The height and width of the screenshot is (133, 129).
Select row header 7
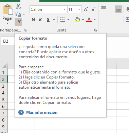tap(4, 113)
